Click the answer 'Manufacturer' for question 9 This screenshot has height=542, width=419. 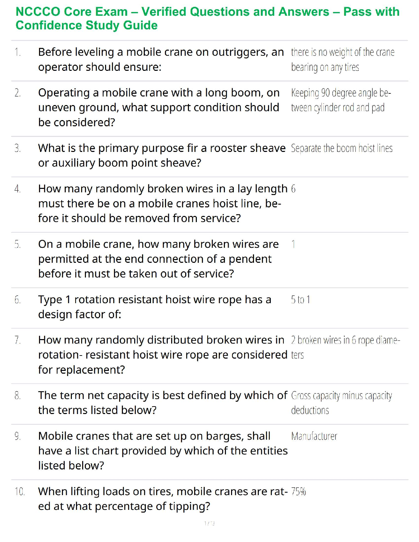coord(314,436)
